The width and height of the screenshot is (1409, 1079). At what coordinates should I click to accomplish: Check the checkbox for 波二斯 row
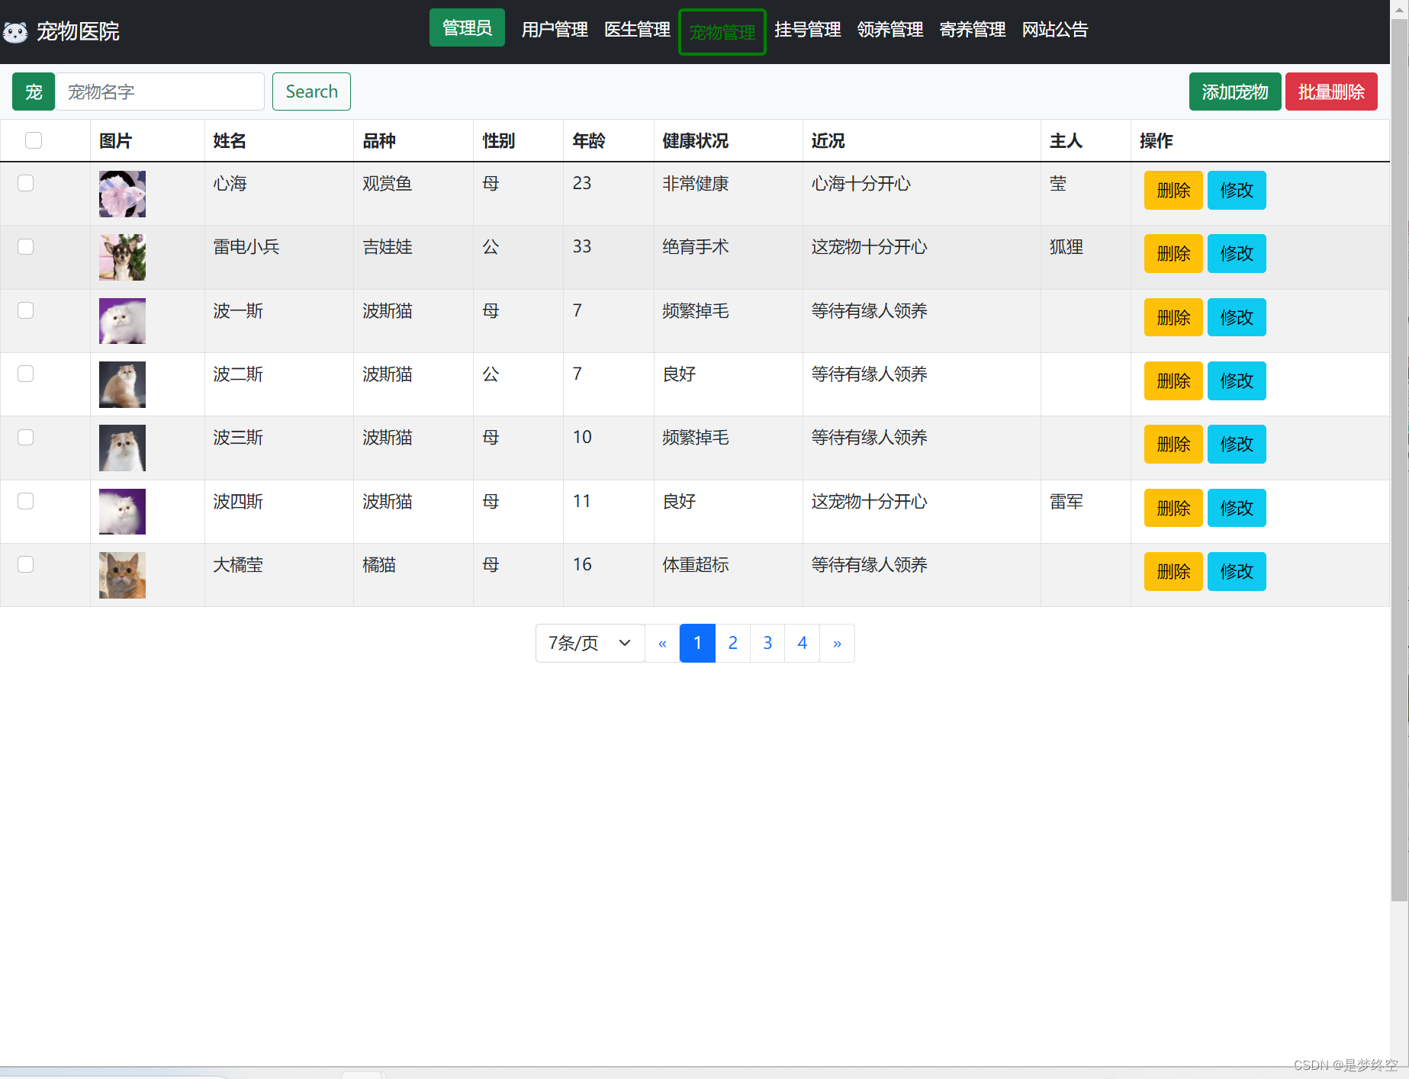26,374
